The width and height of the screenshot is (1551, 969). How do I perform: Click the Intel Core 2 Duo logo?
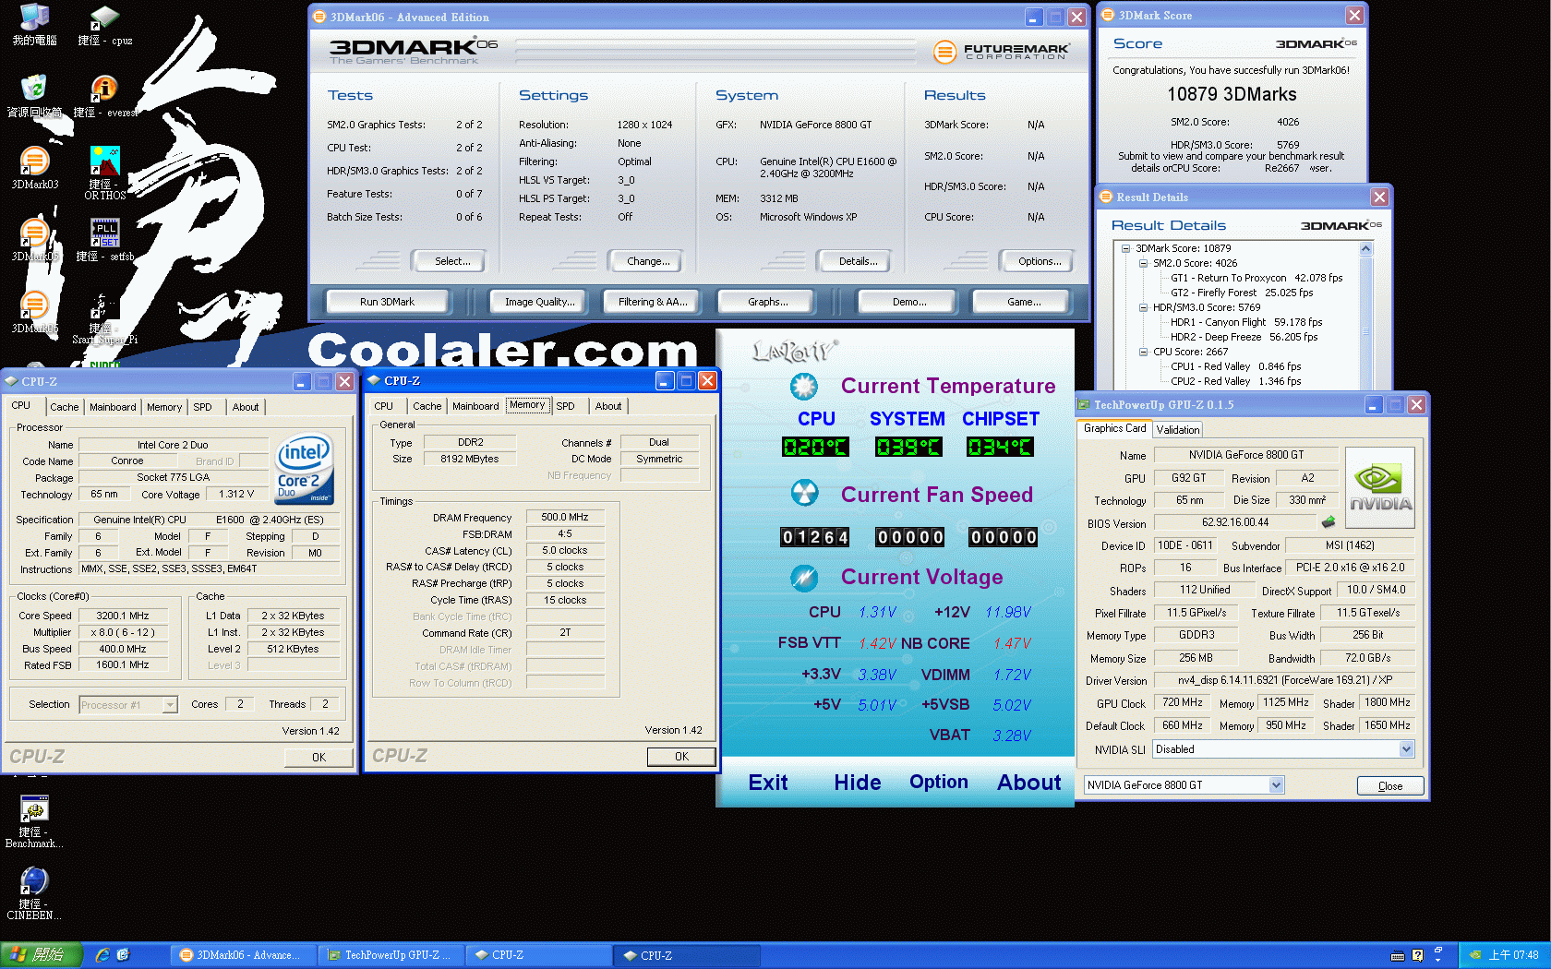coord(304,470)
